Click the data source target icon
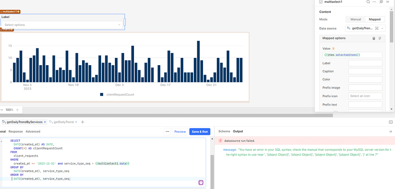Screen dimensions: 395x189 (377, 29)
